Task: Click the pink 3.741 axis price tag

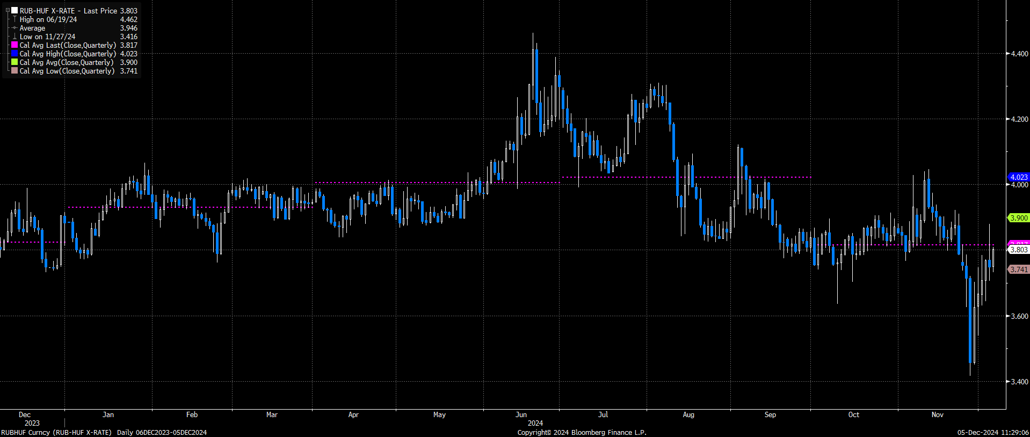Action: pos(1019,270)
